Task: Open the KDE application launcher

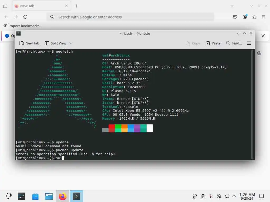Action: [x=9, y=196]
